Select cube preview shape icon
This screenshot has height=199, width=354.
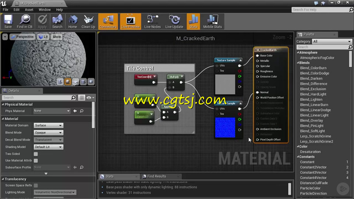pyautogui.click(x=83, y=82)
